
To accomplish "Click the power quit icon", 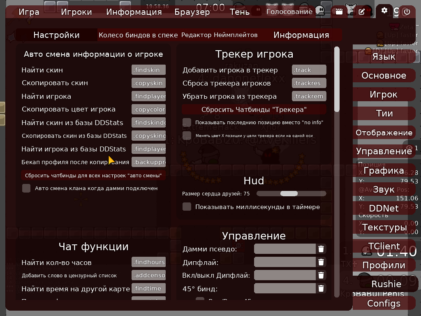I will (407, 12).
